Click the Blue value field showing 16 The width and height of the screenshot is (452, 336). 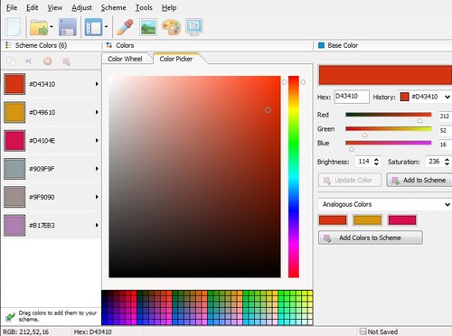446,145
